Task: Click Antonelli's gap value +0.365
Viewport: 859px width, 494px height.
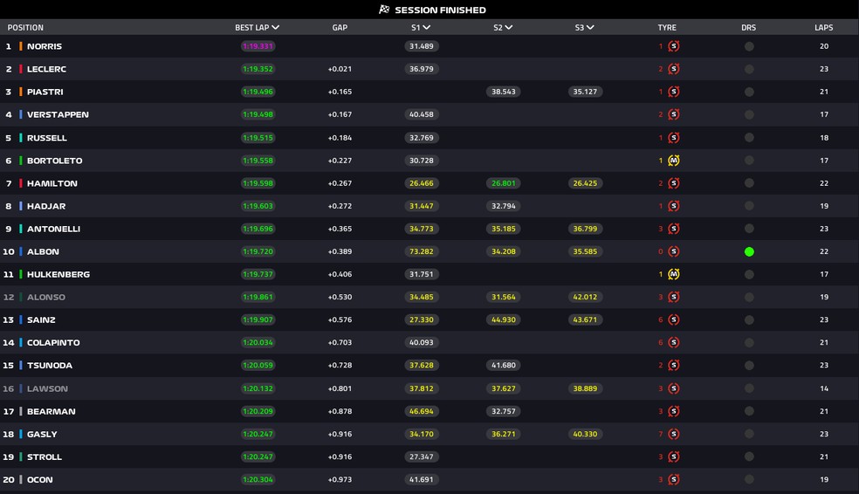Action: pyautogui.click(x=340, y=229)
